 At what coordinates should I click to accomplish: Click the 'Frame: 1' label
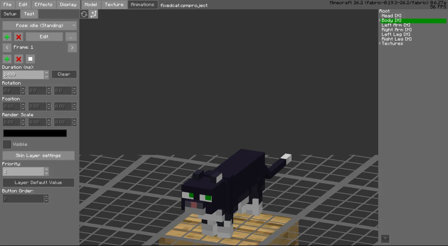click(x=24, y=47)
